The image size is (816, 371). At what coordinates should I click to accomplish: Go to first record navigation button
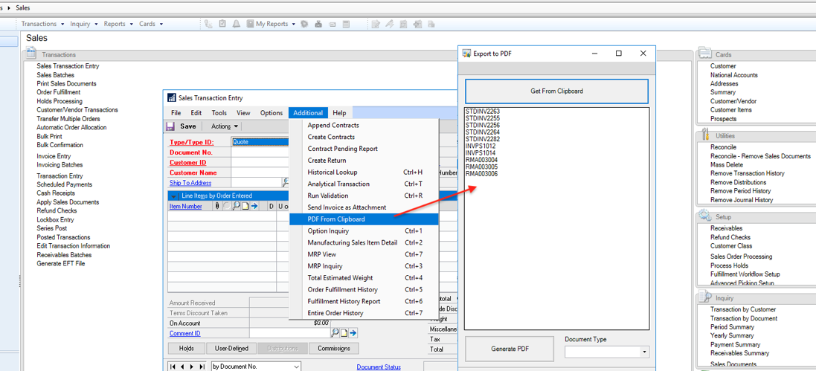(x=174, y=367)
